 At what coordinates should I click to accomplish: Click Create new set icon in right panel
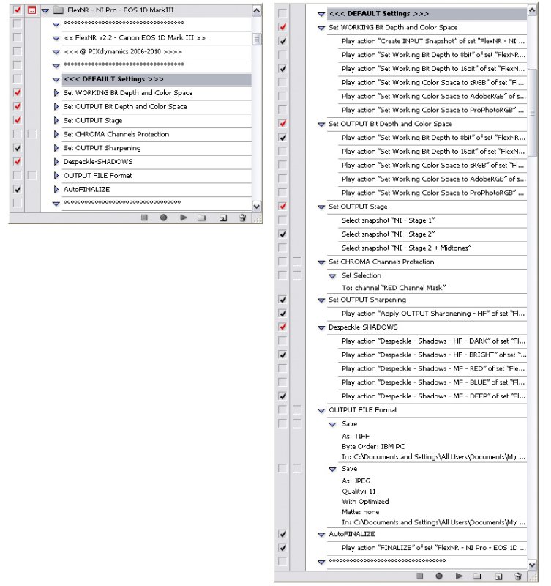(477, 576)
